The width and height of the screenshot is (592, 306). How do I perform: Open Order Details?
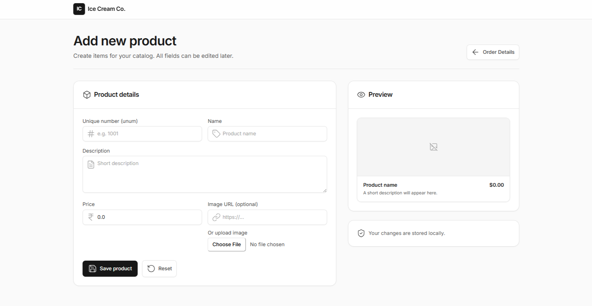493,52
